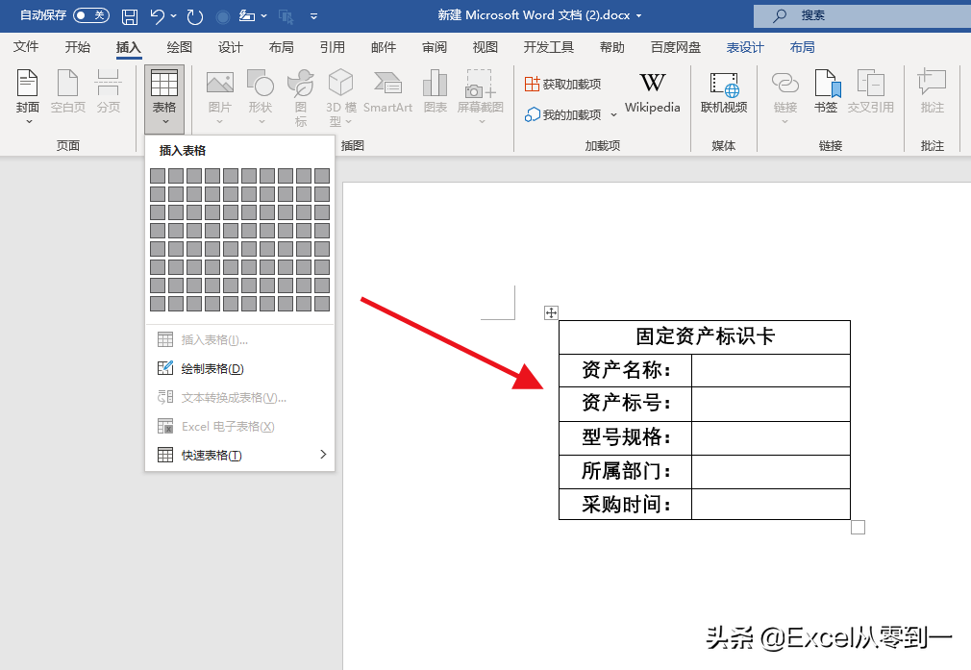
Task: Expand the 我的加载项 dropdown arrow
Action: 613,114
